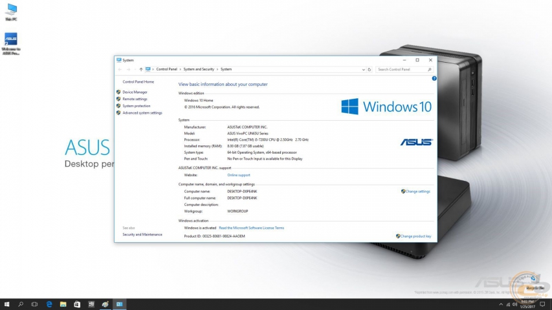The height and width of the screenshot is (310, 552).
Task: Click the System window taskbar button
Action: (x=119, y=304)
